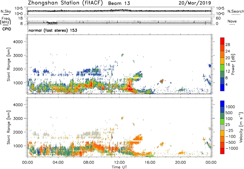The width and height of the screenshot is (244, 169).
Task: Click the noise level trace panel
Action: coord(119,11)
